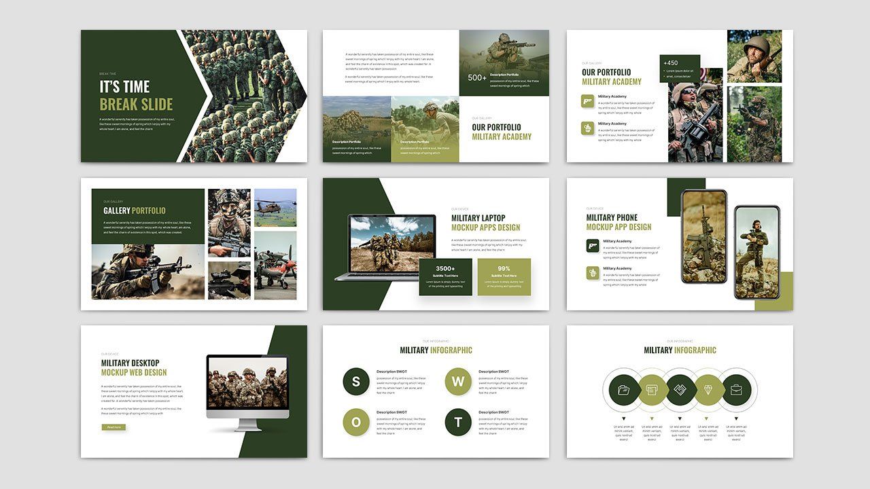Click the 3500+ dark green stat box
The width and height of the screenshot is (870, 489).
(x=445, y=276)
